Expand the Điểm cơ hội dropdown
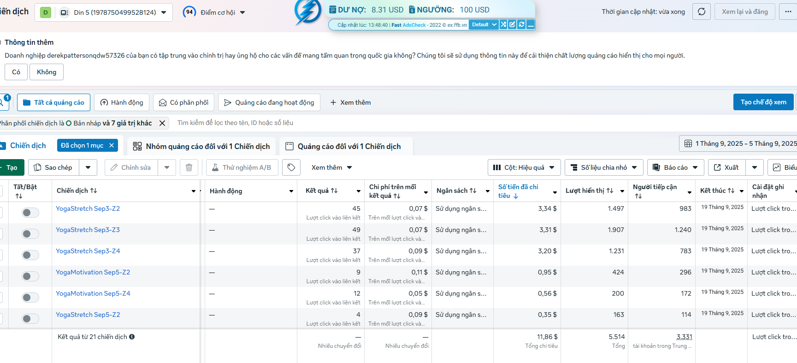This screenshot has height=363, width=797. tap(242, 12)
